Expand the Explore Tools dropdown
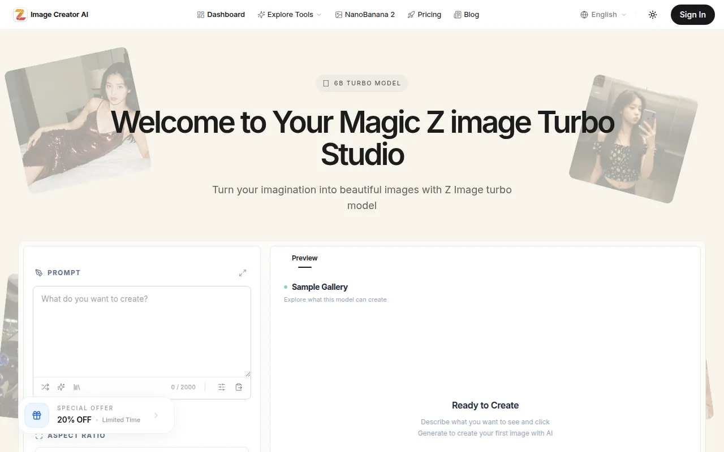 coord(289,15)
